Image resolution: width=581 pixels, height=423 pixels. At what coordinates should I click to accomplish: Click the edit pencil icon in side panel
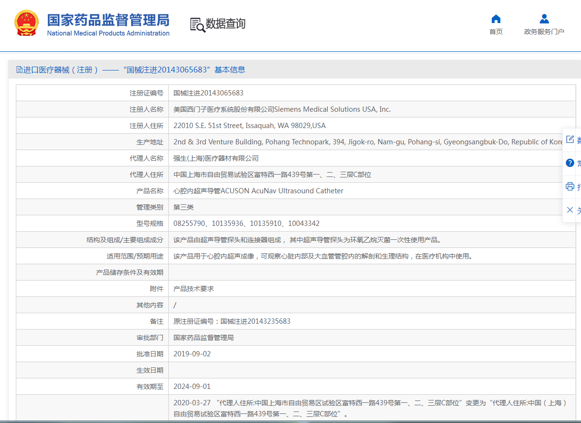[570, 140]
